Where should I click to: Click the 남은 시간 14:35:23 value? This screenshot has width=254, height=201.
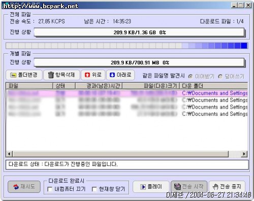122,21
